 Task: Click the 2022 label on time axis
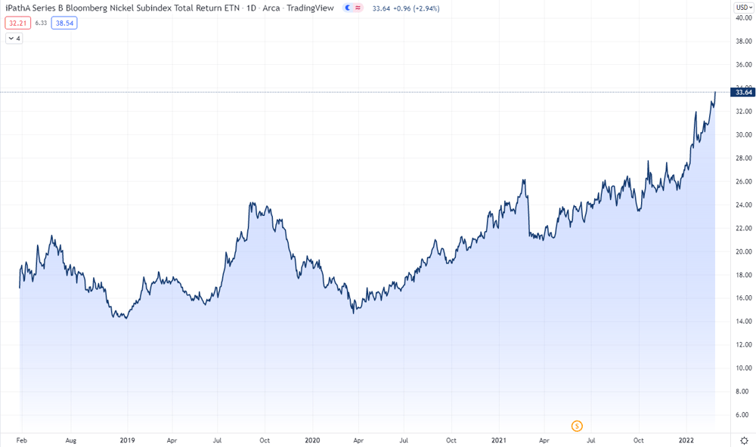tap(686, 440)
